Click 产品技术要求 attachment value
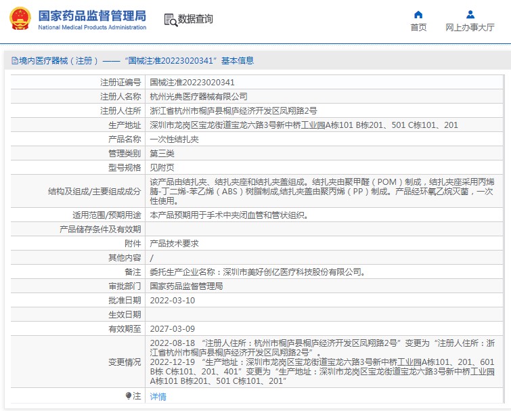The height and width of the screenshot is (411, 511). click(175, 244)
